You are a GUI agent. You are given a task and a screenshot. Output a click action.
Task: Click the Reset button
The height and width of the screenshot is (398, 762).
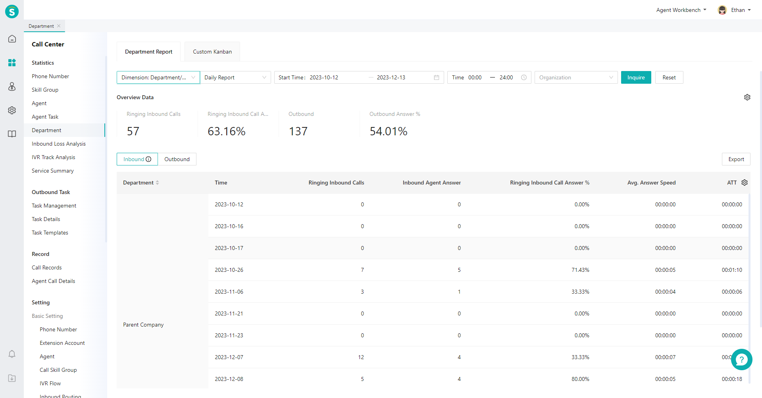coord(669,77)
